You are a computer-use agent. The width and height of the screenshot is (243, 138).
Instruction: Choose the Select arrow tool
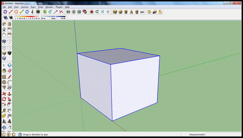[x=4, y=65]
